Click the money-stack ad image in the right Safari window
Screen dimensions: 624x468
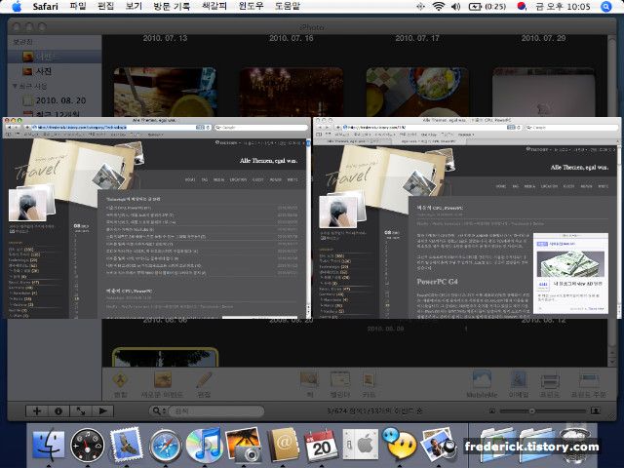pos(570,264)
